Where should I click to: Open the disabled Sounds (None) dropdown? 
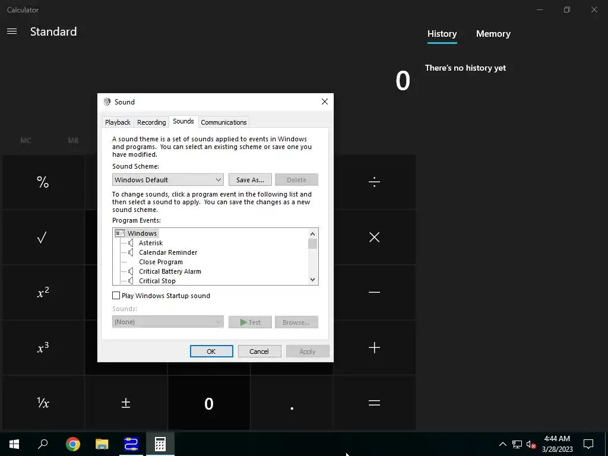tap(168, 322)
